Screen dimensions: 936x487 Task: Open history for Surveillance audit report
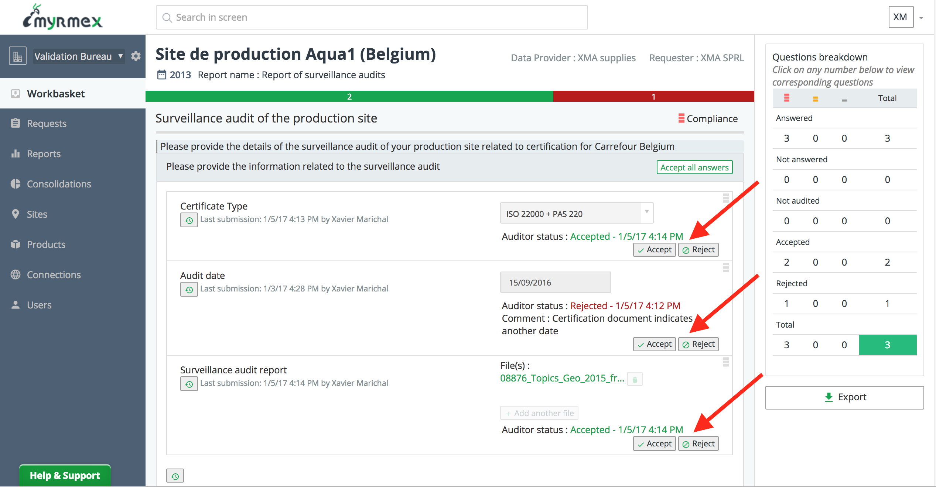click(189, 384)
